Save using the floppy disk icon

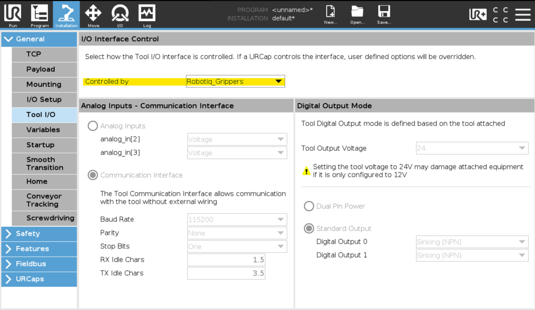click(x=384, y=11)
